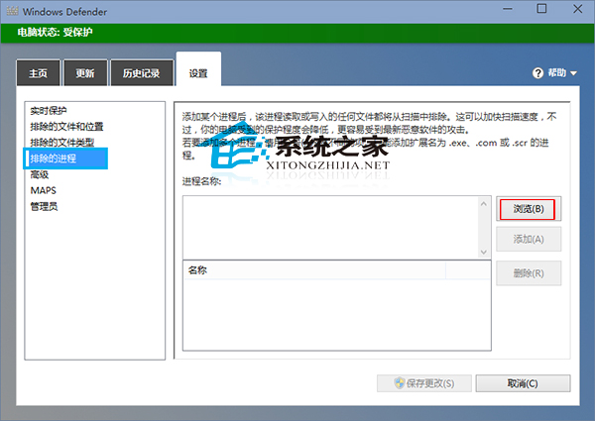The width and height of the screenshot is (595, 421).
Task: Click the 添加(A) button
Action: [x=529, y=239]
